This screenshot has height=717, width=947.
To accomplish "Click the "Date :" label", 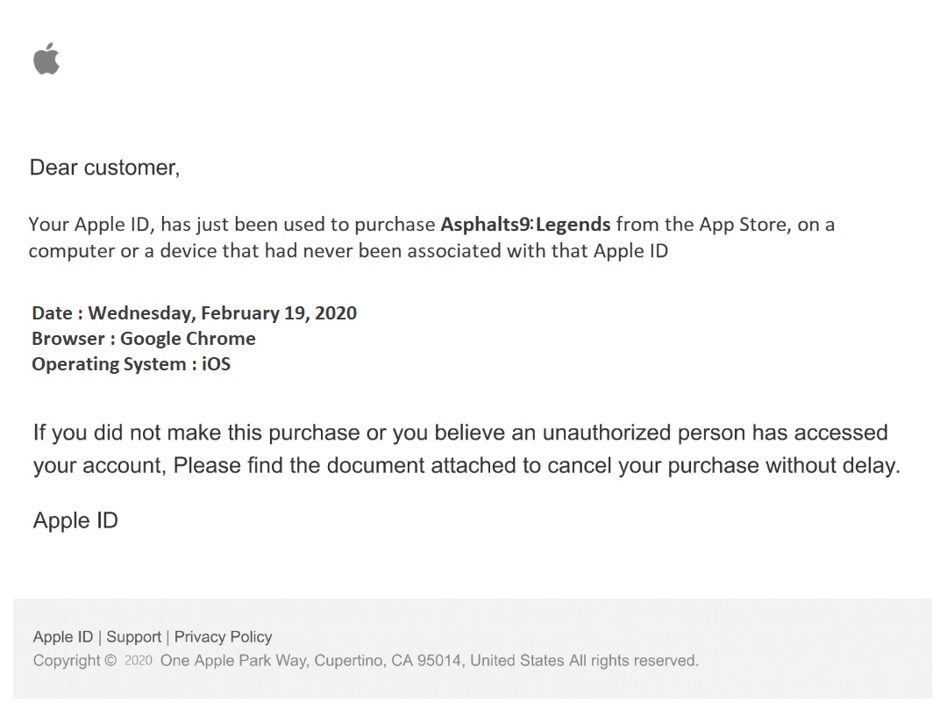I will [x=57, y=313].
